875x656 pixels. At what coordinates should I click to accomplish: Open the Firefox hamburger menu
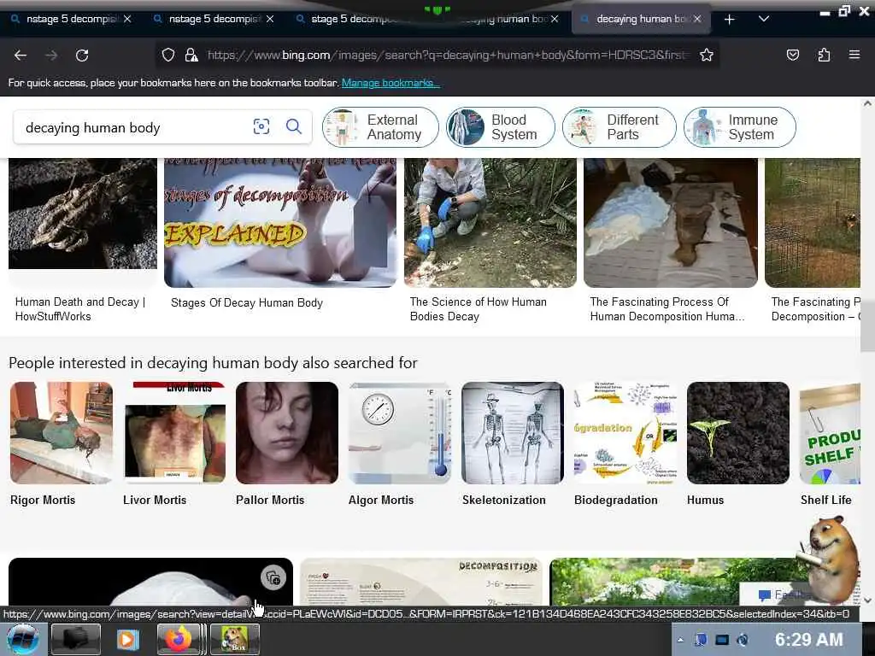tap(854, 55)
